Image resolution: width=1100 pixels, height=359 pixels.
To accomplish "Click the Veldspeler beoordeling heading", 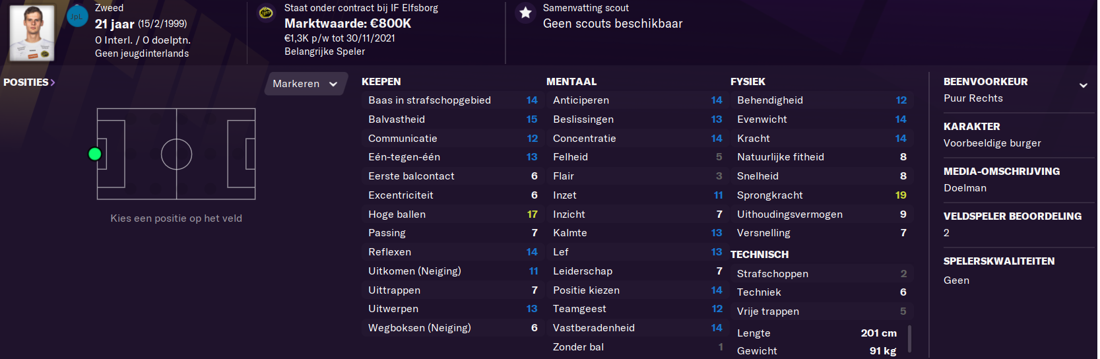I will coord(1012,216).
